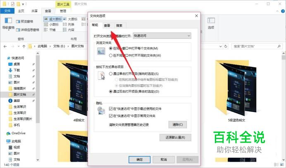
Task: Select 列表 list layout
Action: pyautogui.click(x=69, y=24)
